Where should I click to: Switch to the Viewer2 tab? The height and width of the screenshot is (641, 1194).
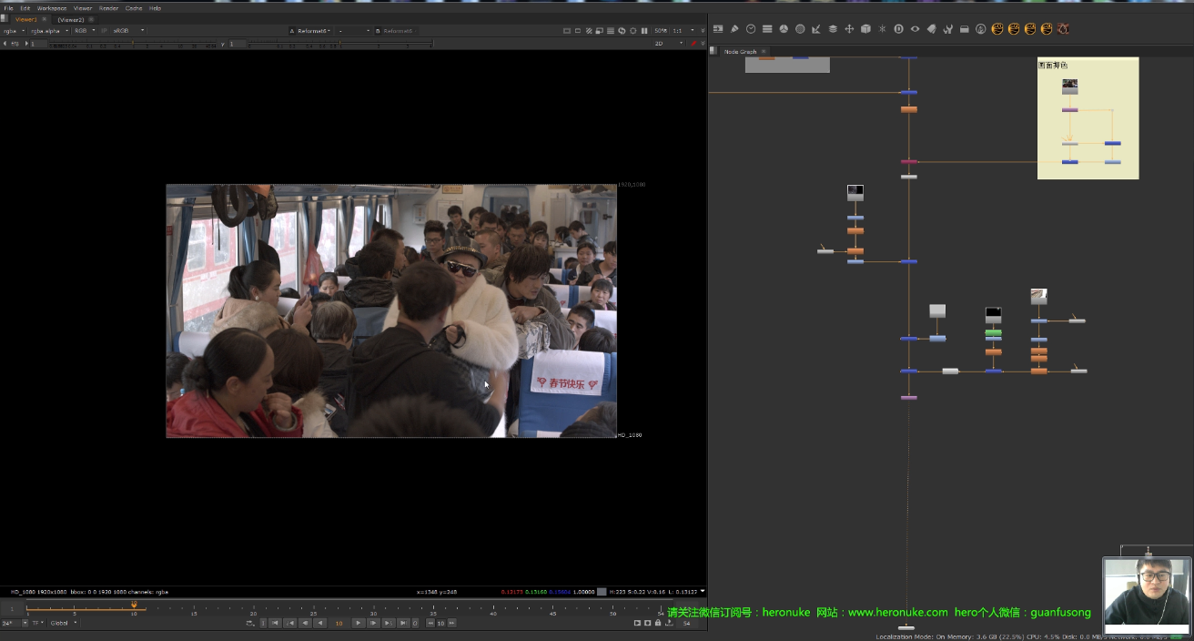point(70,19)
